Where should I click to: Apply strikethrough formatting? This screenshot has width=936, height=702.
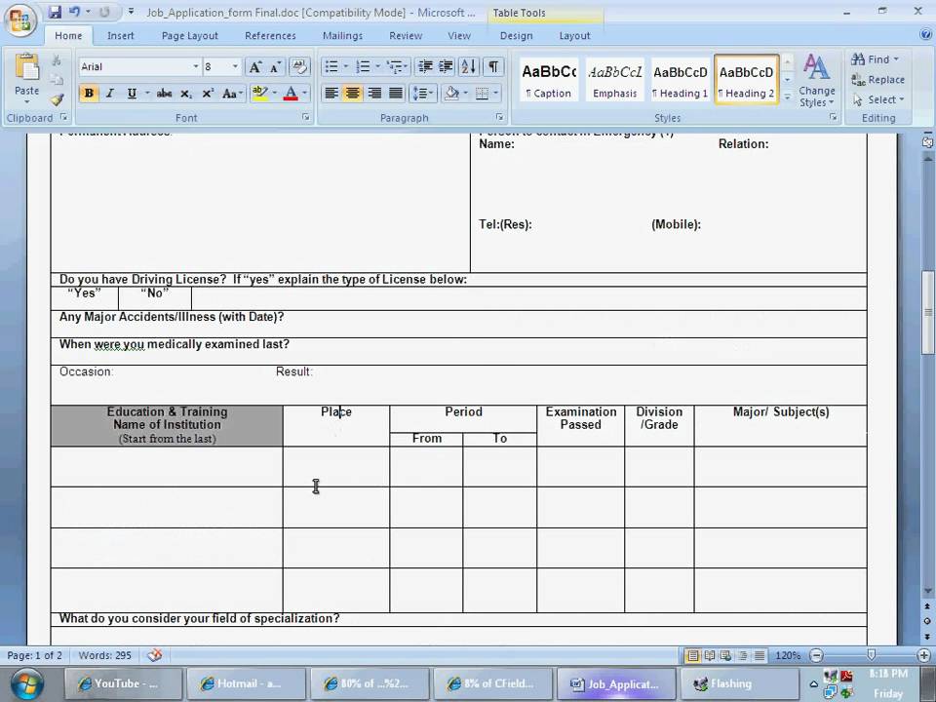164,94
